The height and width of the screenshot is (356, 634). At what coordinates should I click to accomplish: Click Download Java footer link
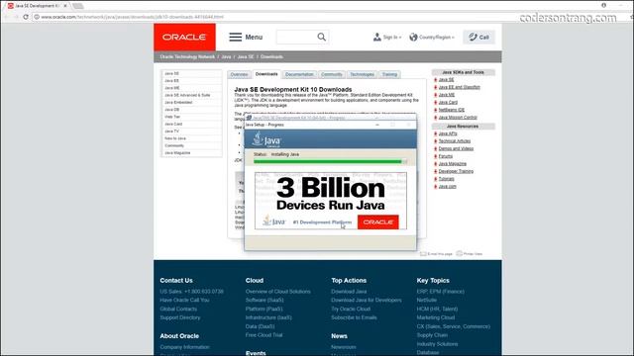(x=349, y=292)
